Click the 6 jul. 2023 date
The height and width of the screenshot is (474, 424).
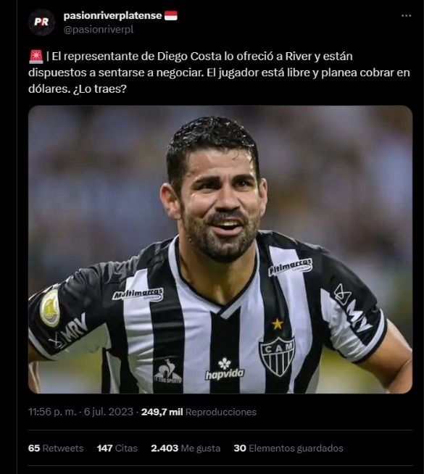tap(109, 412)
